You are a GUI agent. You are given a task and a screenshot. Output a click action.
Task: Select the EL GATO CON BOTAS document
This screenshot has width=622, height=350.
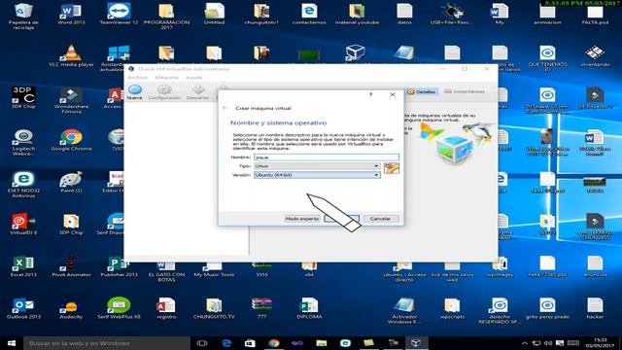point(166,271)
